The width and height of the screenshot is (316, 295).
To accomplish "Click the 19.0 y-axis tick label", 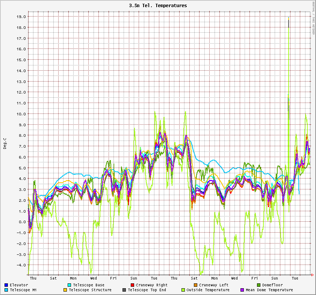I will tap(22, 17).
